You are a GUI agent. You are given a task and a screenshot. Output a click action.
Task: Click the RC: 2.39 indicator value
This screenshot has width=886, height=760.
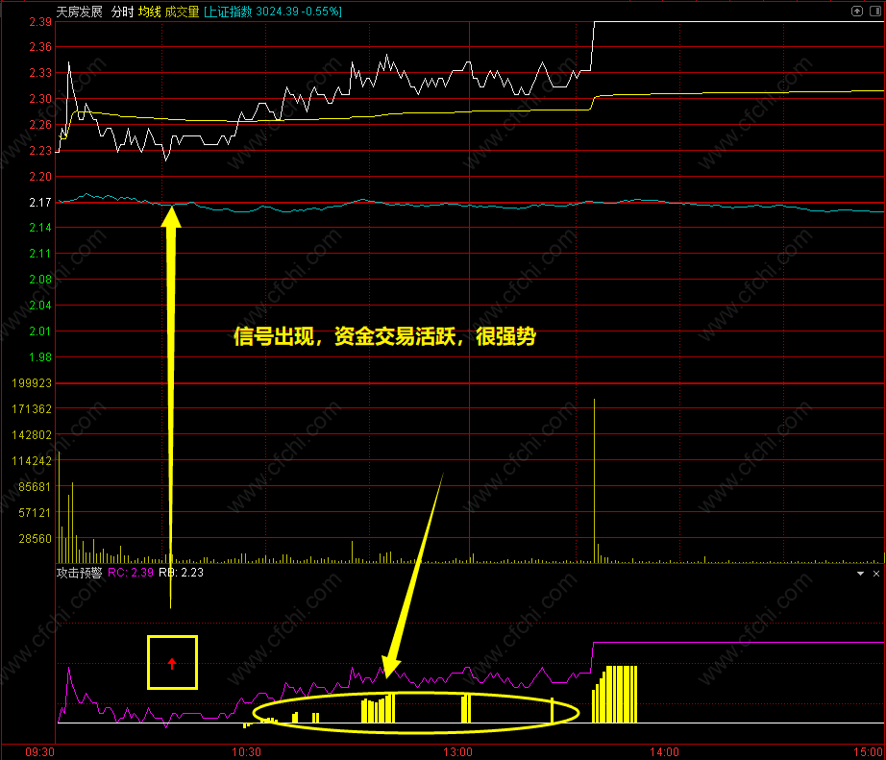coord(131,573)
